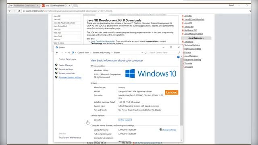Open System protection
Viewport: 258px width, 145px height.
click(x=67, y=73)
